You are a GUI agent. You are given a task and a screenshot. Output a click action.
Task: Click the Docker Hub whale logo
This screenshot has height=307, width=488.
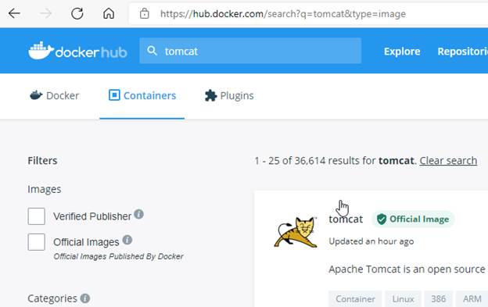point(77,51)
